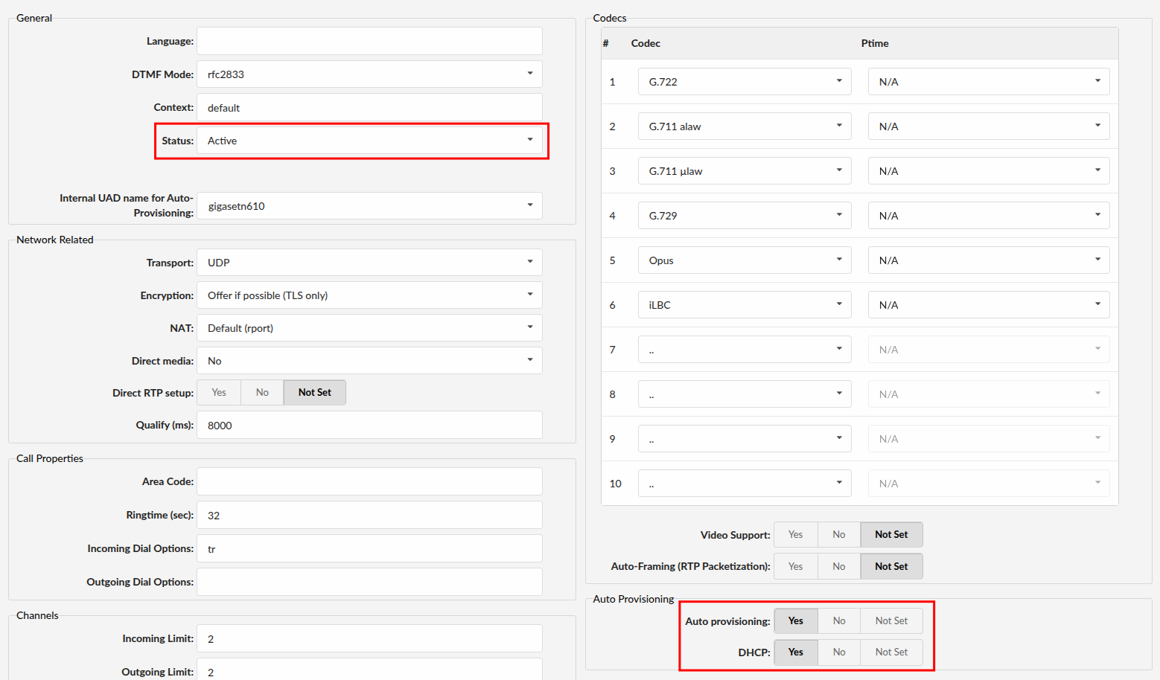
Task: Open the Internal UAD name dropdown
Action: coord(369,206)
